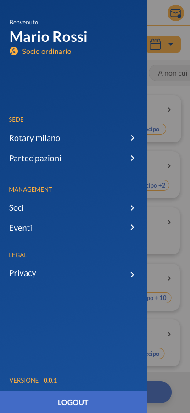The width and height of the screenshot is (190, 413).
Task: Click the member badge icon beside Socio ordinario
Action: coord(14,51)
